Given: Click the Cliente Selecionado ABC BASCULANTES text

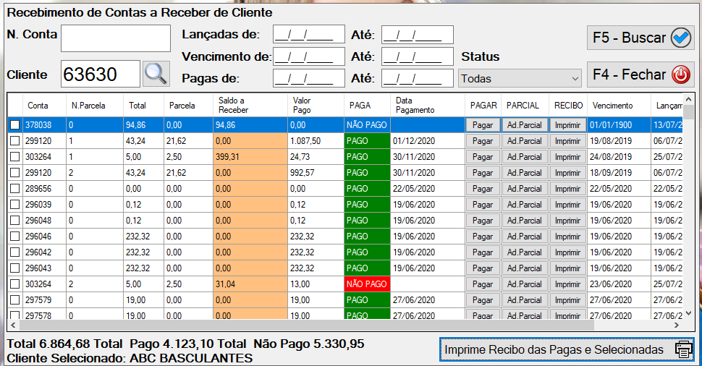Looking at the screenshot, I should click(x=130, y=358).
